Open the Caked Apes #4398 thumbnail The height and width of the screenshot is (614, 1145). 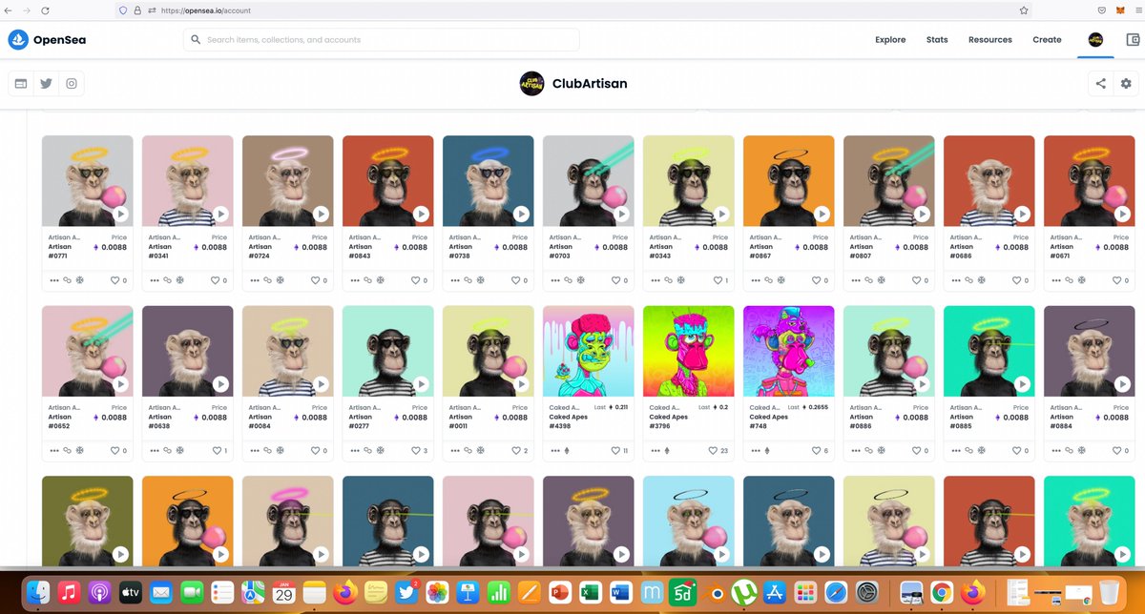click(588, 351)
